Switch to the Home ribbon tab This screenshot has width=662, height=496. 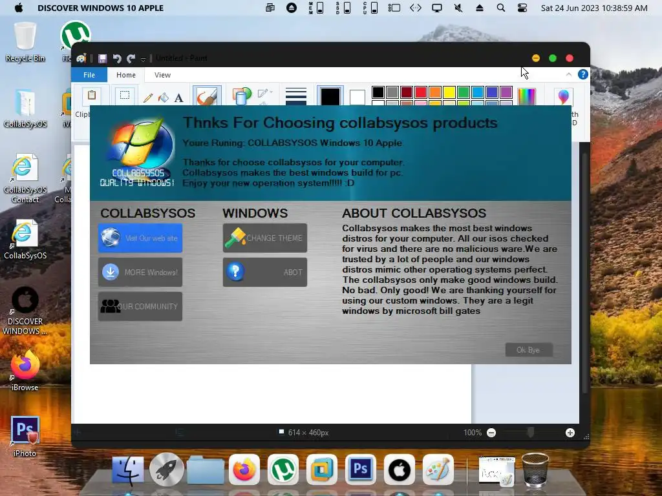coord(126,75)
